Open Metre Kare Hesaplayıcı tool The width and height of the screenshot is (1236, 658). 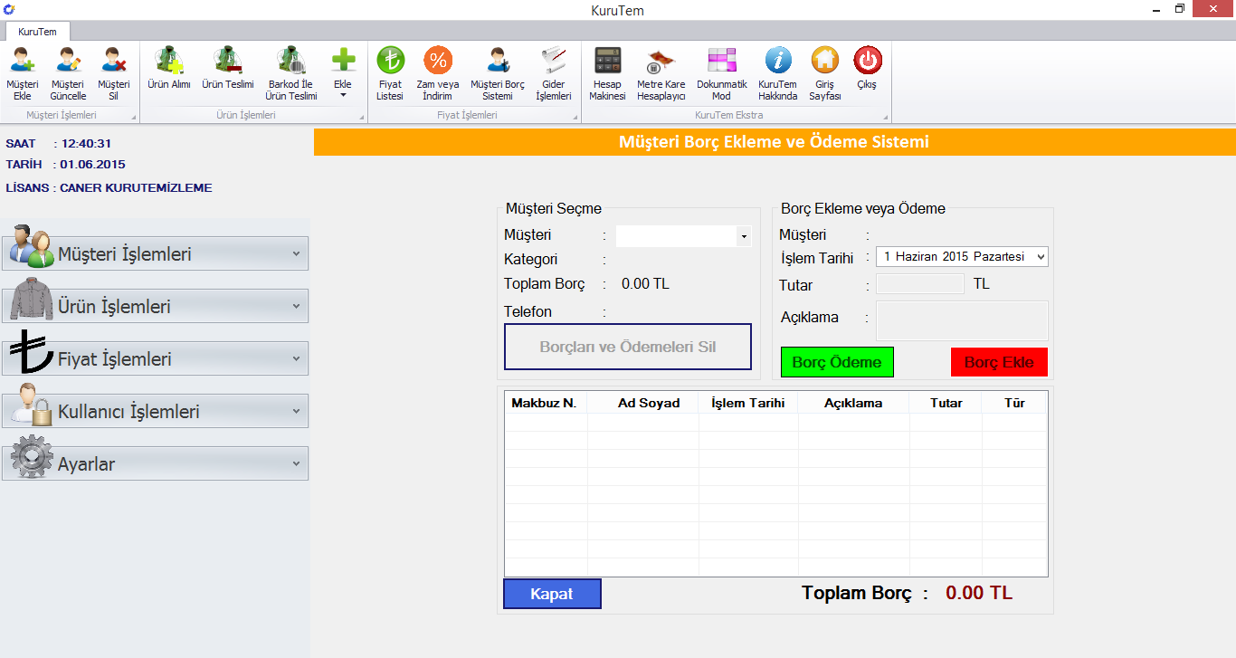(661, 62)
